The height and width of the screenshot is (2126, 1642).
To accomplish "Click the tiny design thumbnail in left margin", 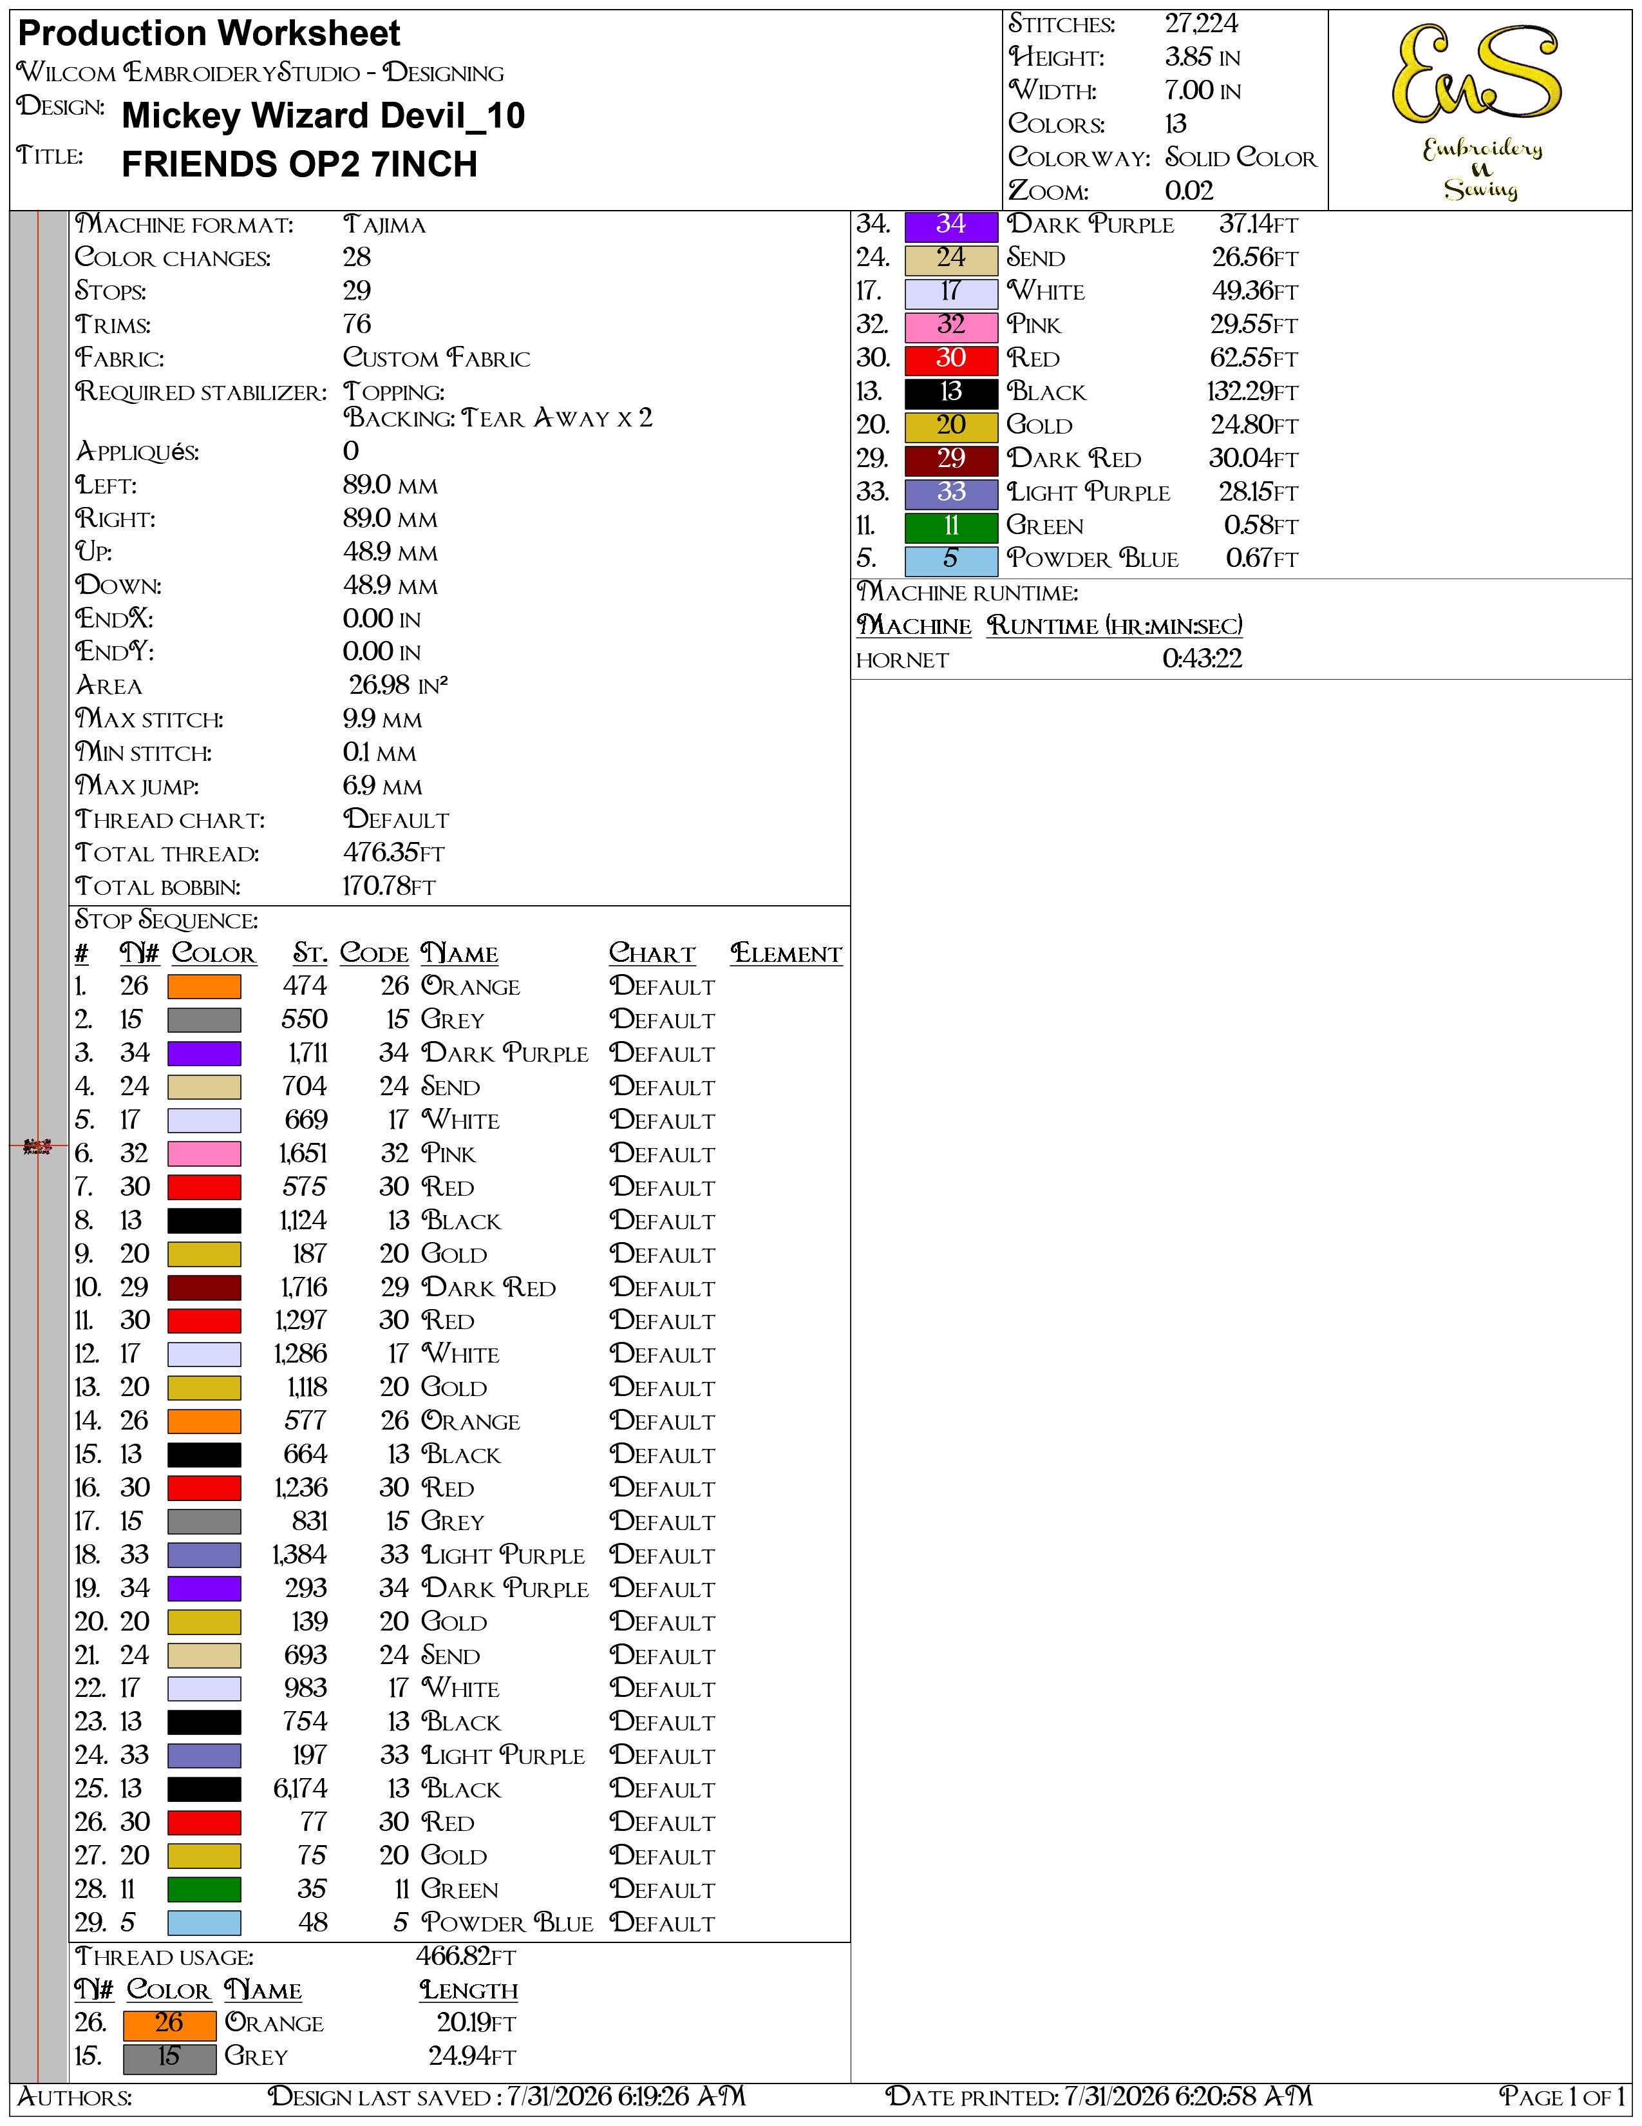I will point(37,1145).
